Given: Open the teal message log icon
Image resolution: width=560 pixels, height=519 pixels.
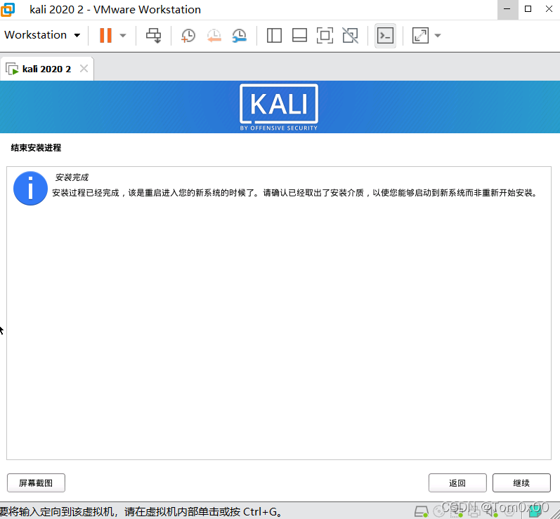Looking at the screenshot, I should [x=535, y=511].
